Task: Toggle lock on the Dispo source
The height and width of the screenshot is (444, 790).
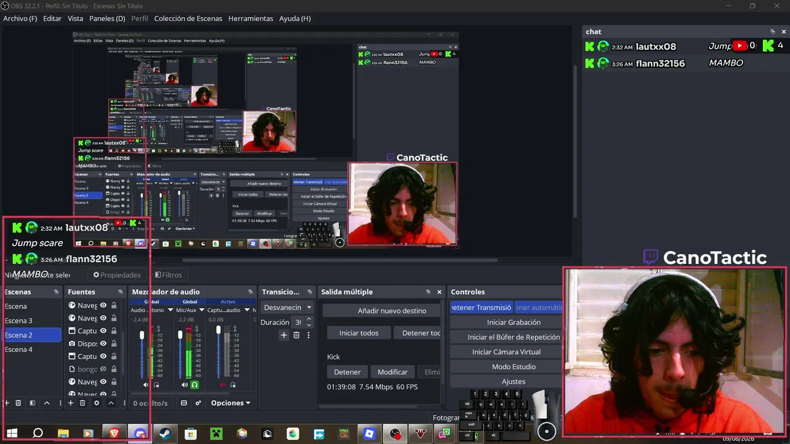Action: coord(114,343)
